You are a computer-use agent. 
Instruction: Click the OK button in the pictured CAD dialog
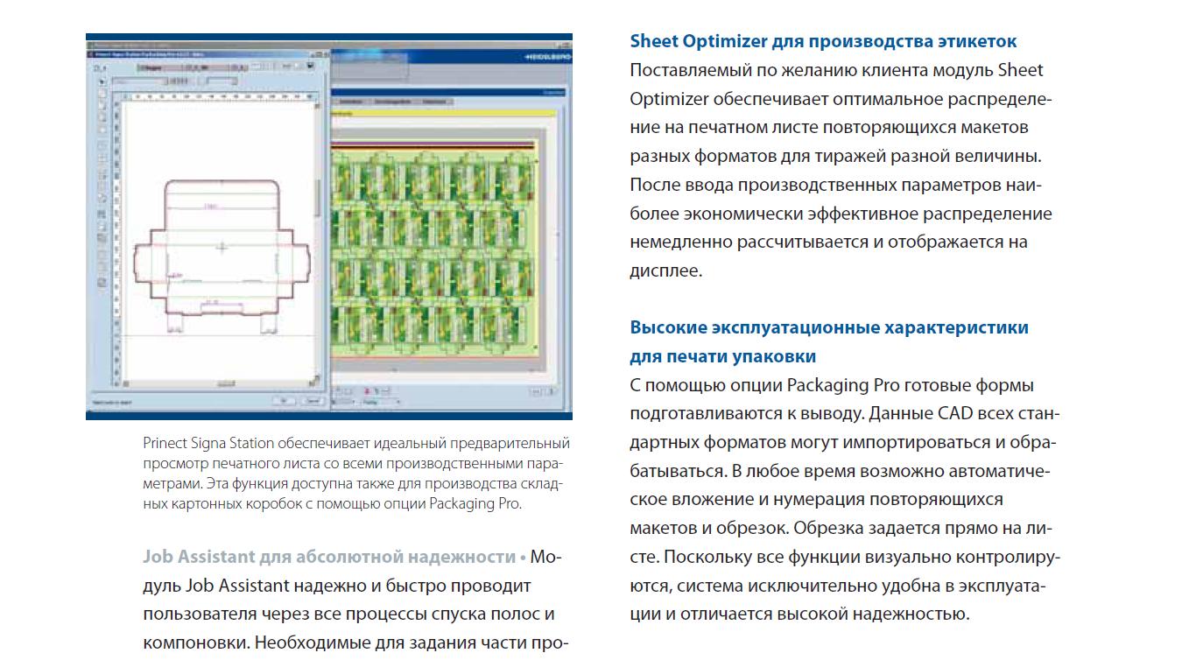click(x=285, y=401)
